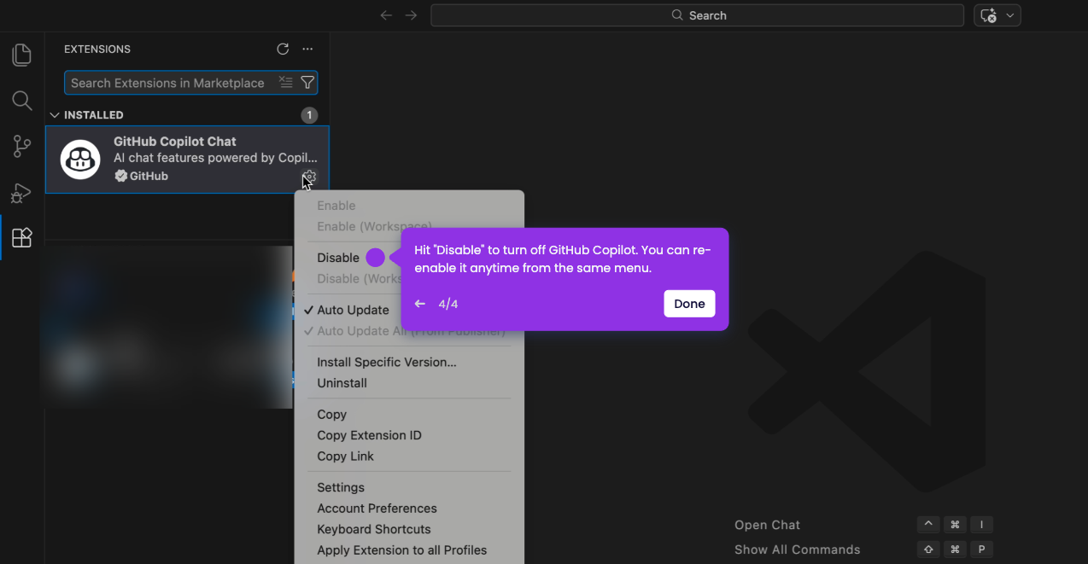Open the Search view in activity bar

coord(21,101)
